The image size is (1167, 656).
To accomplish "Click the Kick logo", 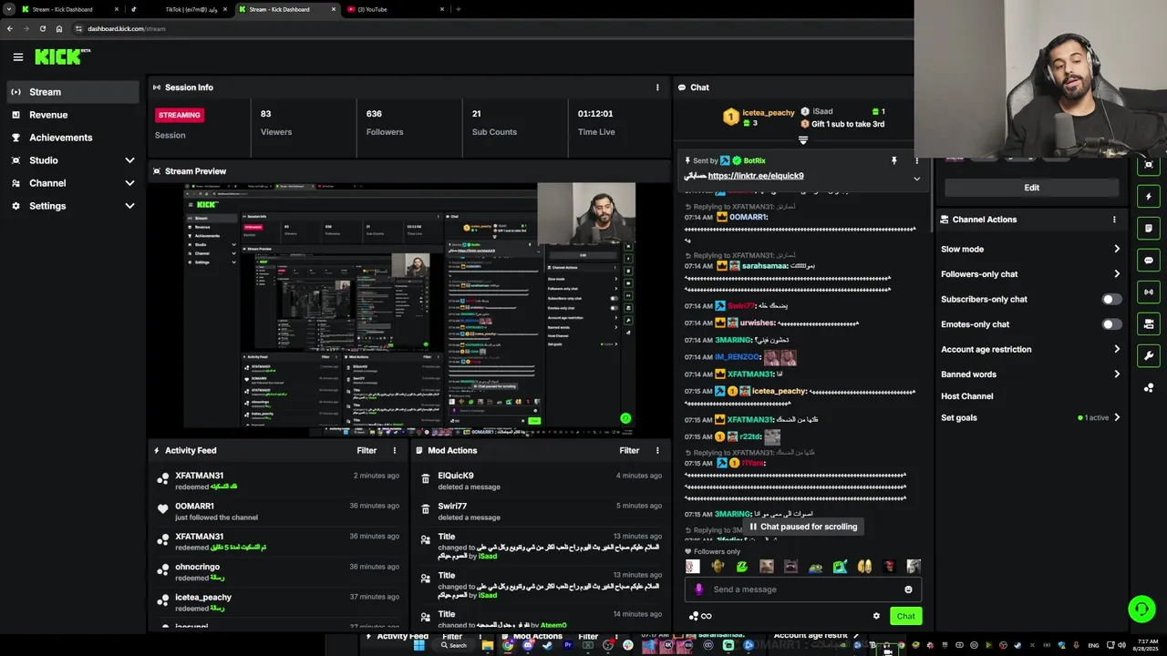I will [62, 56].
